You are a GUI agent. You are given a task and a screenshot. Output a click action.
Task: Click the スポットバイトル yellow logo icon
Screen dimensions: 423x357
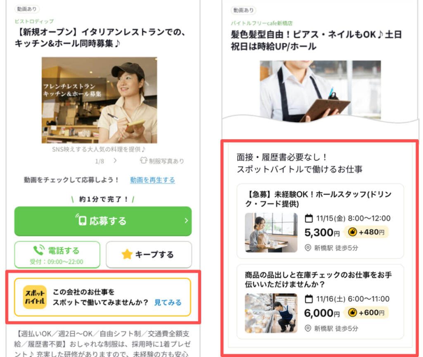tap(35, 297)
